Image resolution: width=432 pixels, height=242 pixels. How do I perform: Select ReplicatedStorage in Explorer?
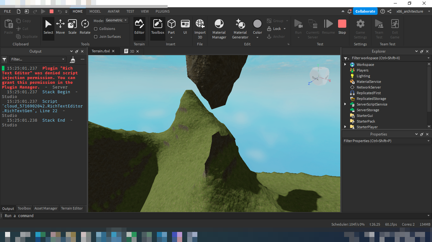click(371, 99)
